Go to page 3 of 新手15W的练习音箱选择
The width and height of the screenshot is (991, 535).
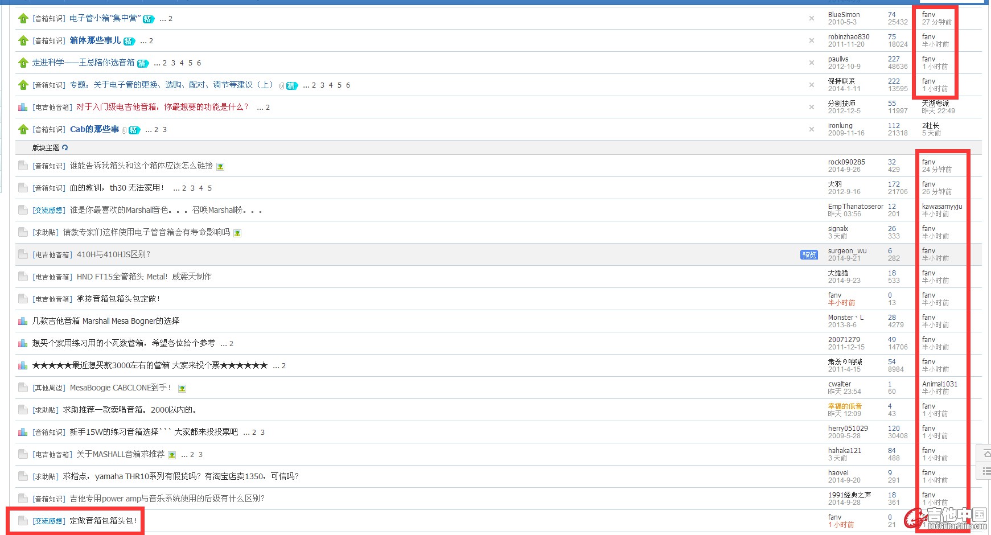[262, 433]
